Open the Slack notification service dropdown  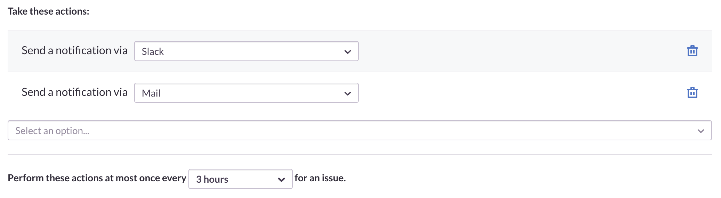(246, 51)
